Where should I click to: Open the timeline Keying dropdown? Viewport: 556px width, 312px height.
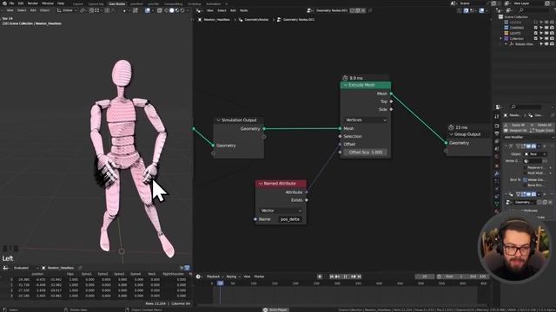pyautogui.click(x=233, y=276)
